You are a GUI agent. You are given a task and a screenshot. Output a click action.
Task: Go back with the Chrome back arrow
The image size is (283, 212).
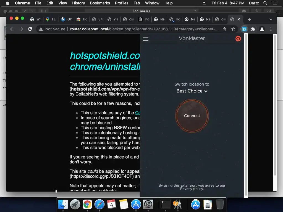(12, 29)
